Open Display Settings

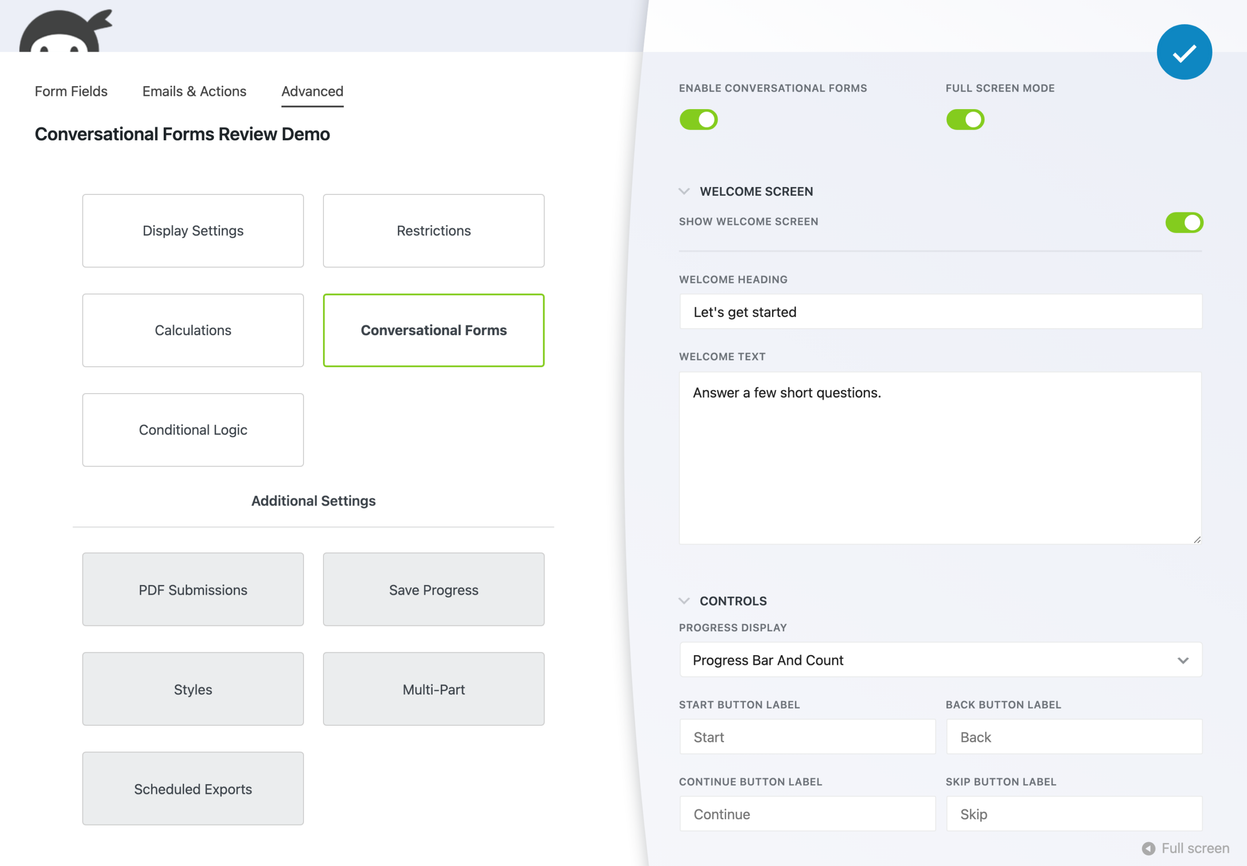click(192, 230)
